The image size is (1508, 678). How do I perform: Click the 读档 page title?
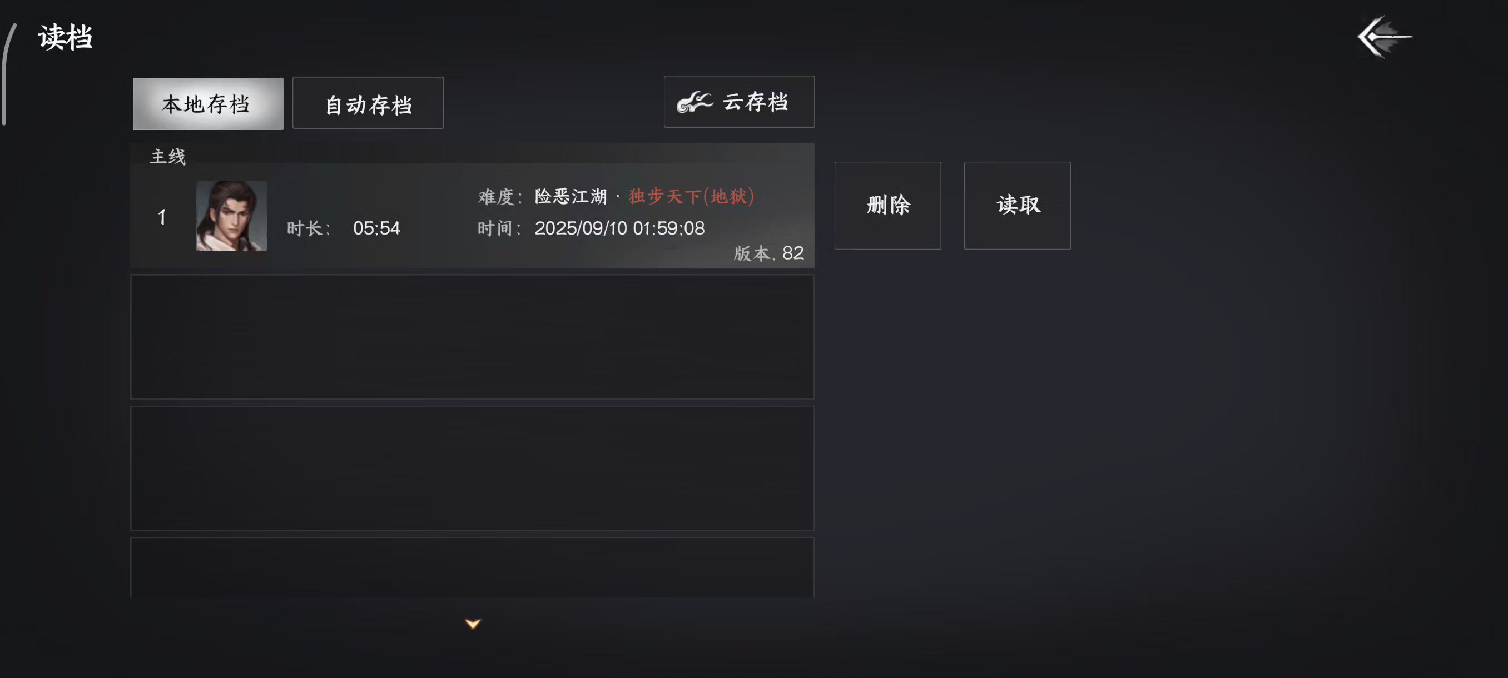coord(65,37)
